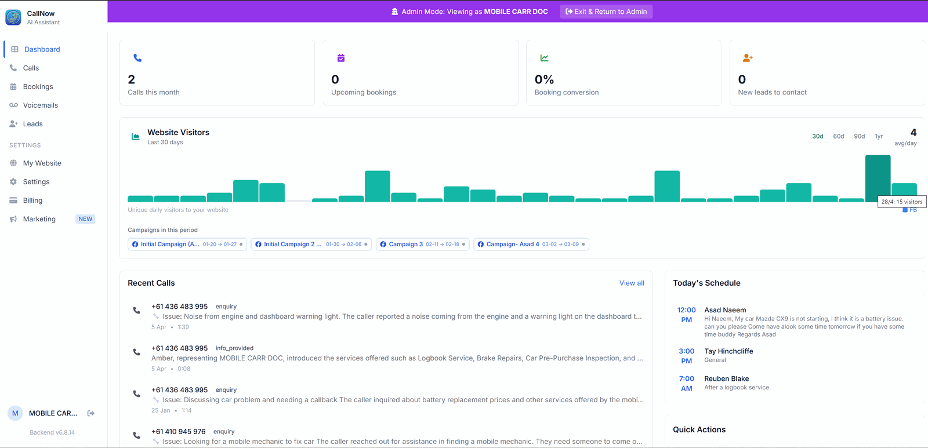The width and height of the screenshot is (928, 448).
Task: Switch visitors range to 1yr
Action: click(x=879, y=136)
